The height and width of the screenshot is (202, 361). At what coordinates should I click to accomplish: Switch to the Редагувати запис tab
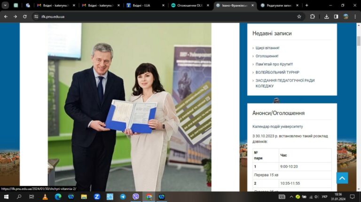(x=280, y=5)
